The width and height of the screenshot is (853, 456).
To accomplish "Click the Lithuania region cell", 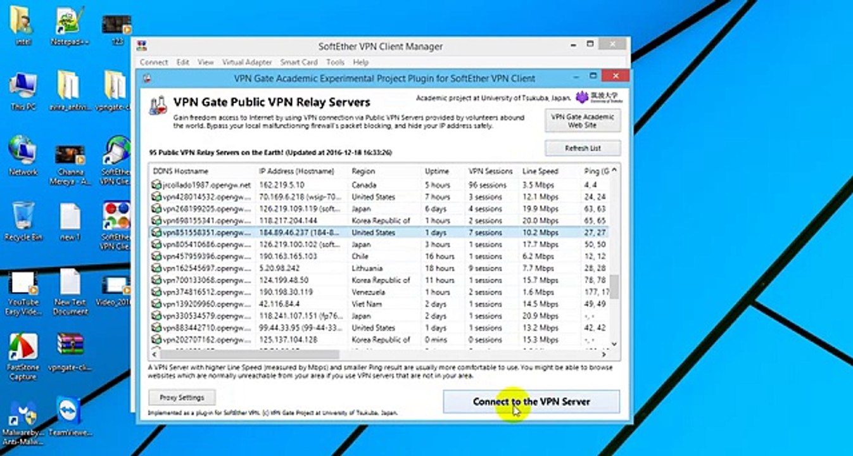I will [369, 269].
